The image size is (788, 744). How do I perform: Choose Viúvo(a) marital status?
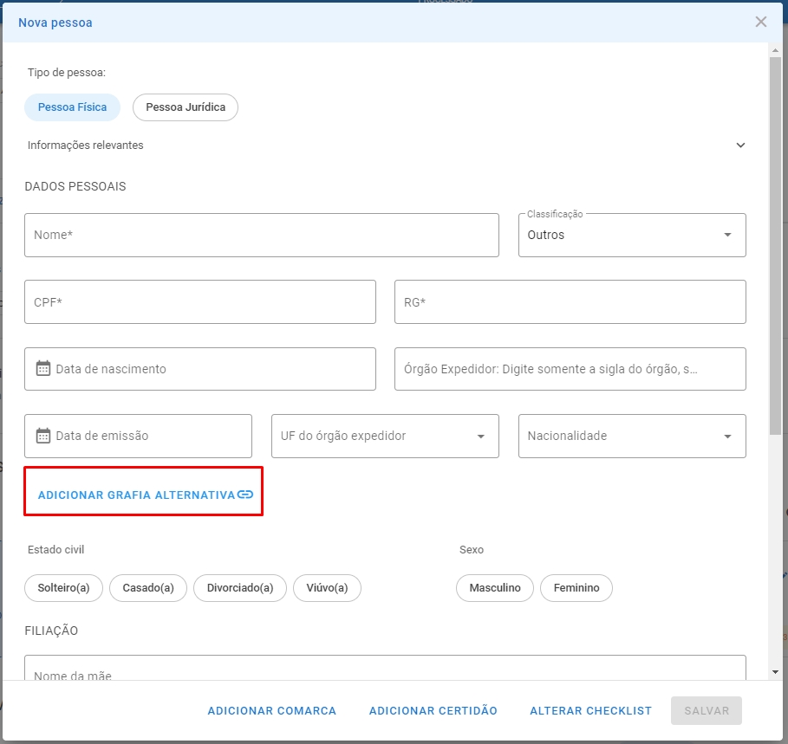click(327, 588)
